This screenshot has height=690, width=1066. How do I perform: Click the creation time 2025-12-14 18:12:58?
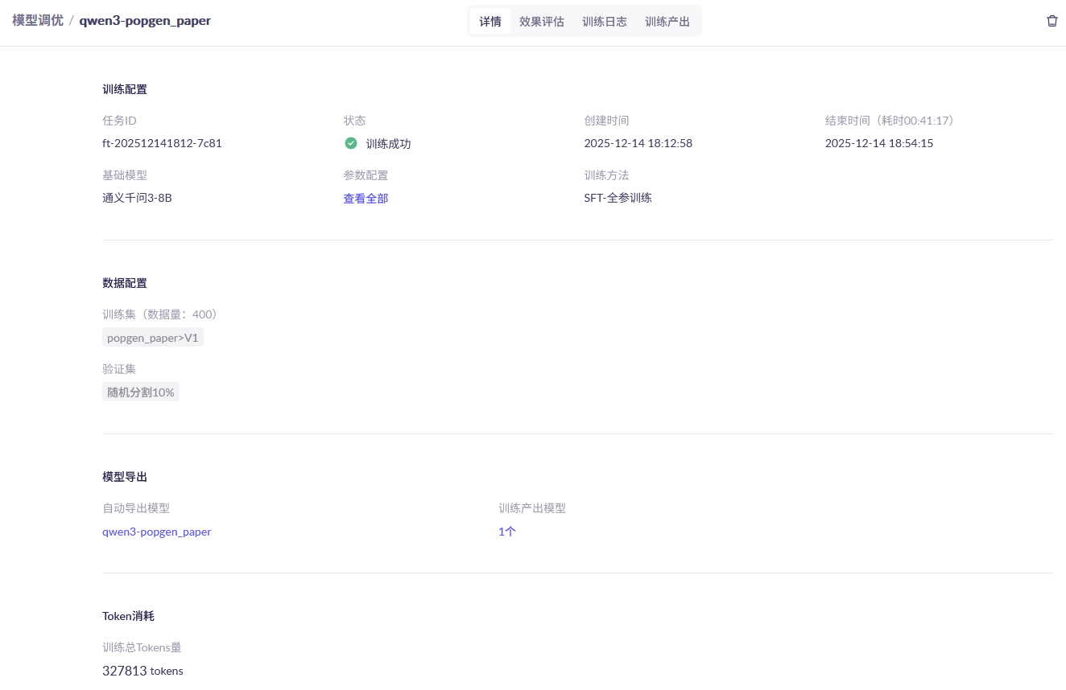(638, 144)
